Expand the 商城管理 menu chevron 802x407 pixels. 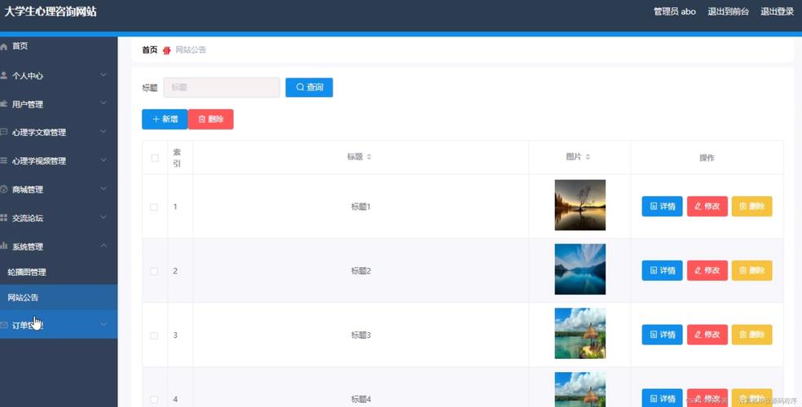(104, 190)
